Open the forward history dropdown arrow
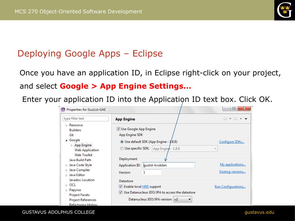Image resolution: width=295 pixels, height=221 pixels. [241, 119]
